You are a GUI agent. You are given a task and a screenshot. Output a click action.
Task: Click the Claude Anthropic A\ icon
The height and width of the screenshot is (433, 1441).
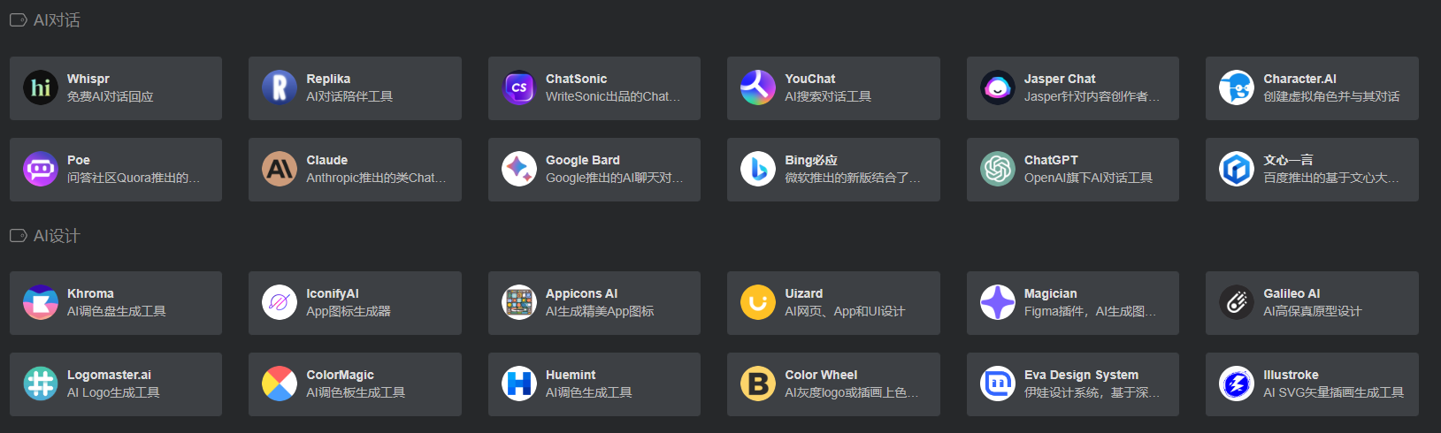pos(280,170)
